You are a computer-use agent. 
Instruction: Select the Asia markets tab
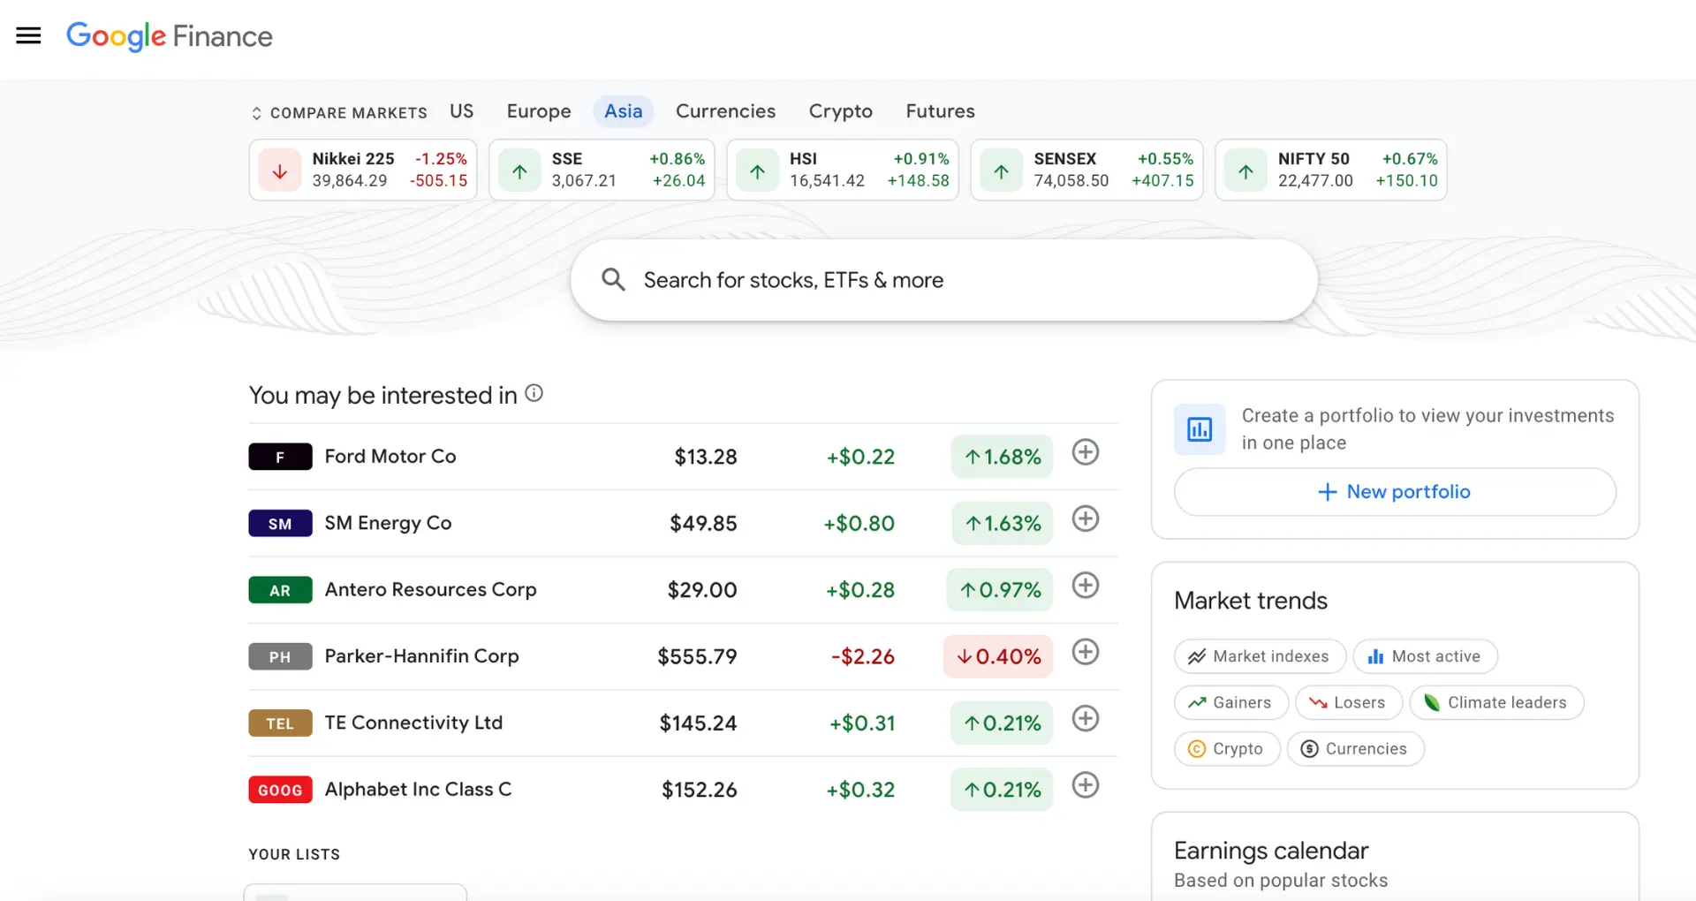pyautogui.click(x=624, y=111)
